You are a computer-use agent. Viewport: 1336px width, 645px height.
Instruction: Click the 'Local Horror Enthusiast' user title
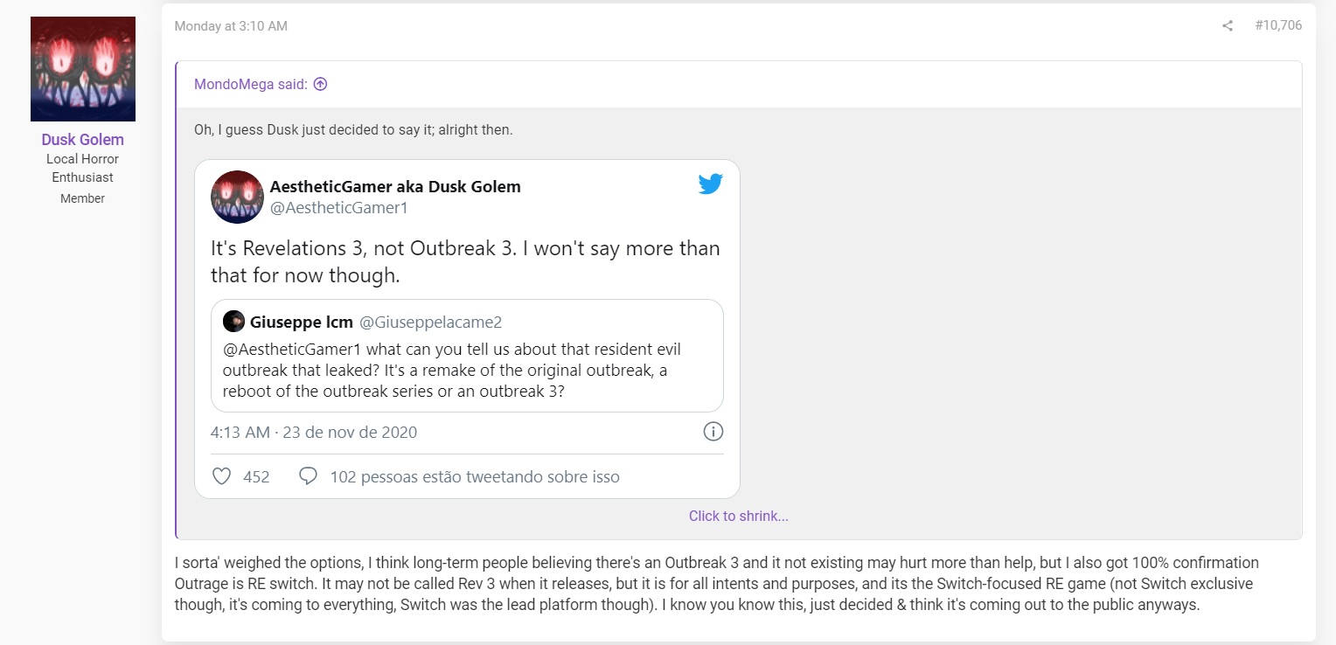point(83,168)
